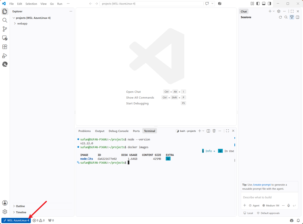The height and width of the screenshot is (224, 303).
Task: Click the /create-prompt link
Action: click(x=262, y=185)
